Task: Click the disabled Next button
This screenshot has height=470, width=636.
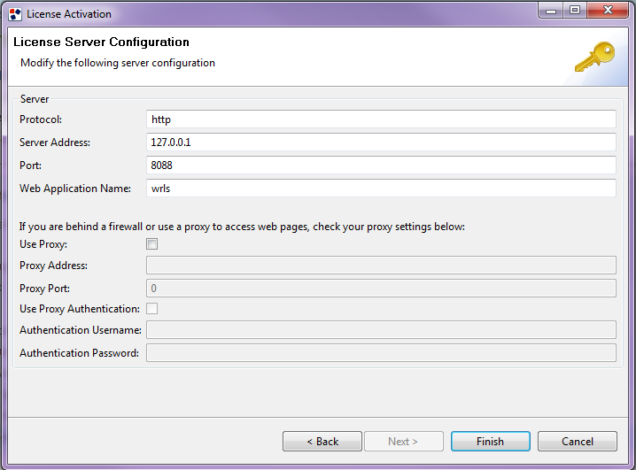Action: (x=404, y=441)
